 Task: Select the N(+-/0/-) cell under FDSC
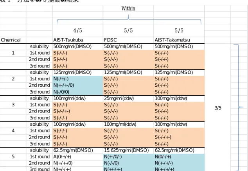pos(128,157)
